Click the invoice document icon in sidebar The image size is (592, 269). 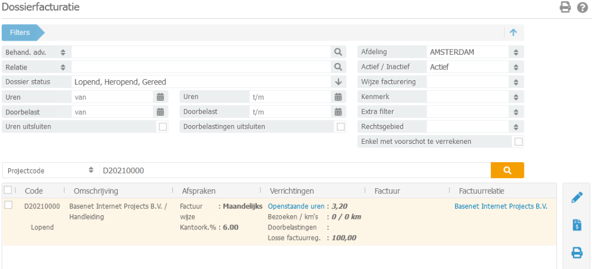point(577,225)
